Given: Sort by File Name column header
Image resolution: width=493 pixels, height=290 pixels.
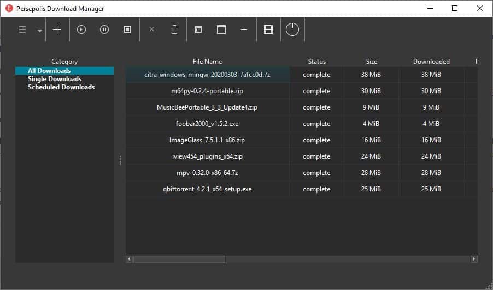Looking at the screenshot, I should click(x=208, y=62).
